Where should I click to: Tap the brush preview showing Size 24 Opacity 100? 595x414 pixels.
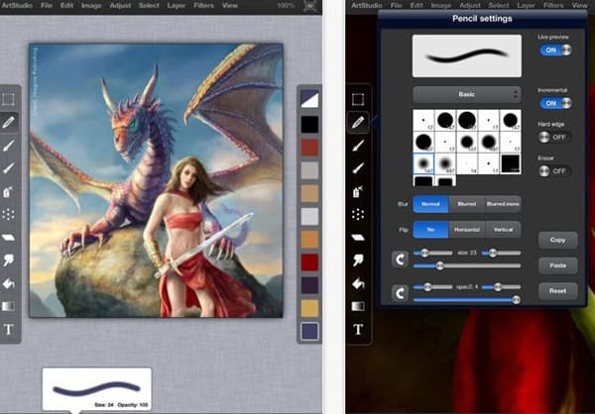coord(97,389)
